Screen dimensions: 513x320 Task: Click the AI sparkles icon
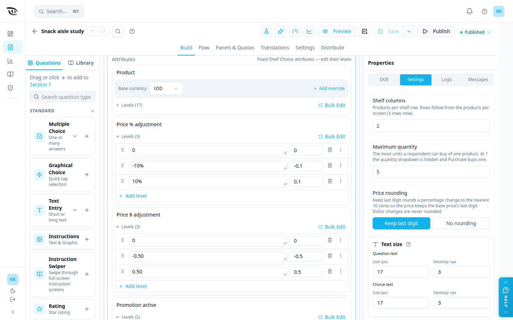pos(281,31)
